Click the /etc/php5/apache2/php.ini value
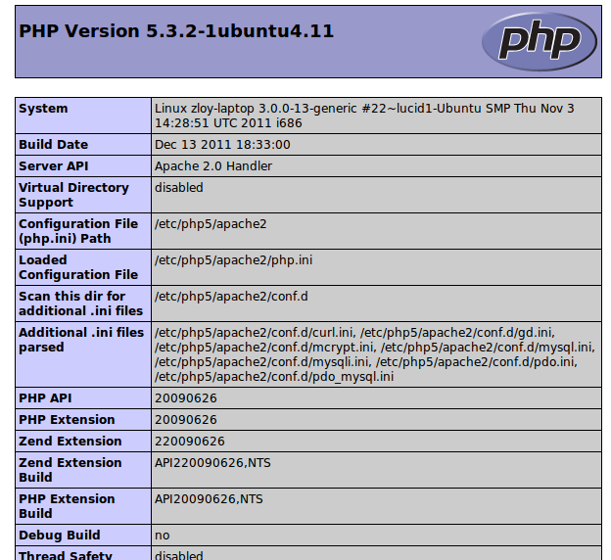 234,260
